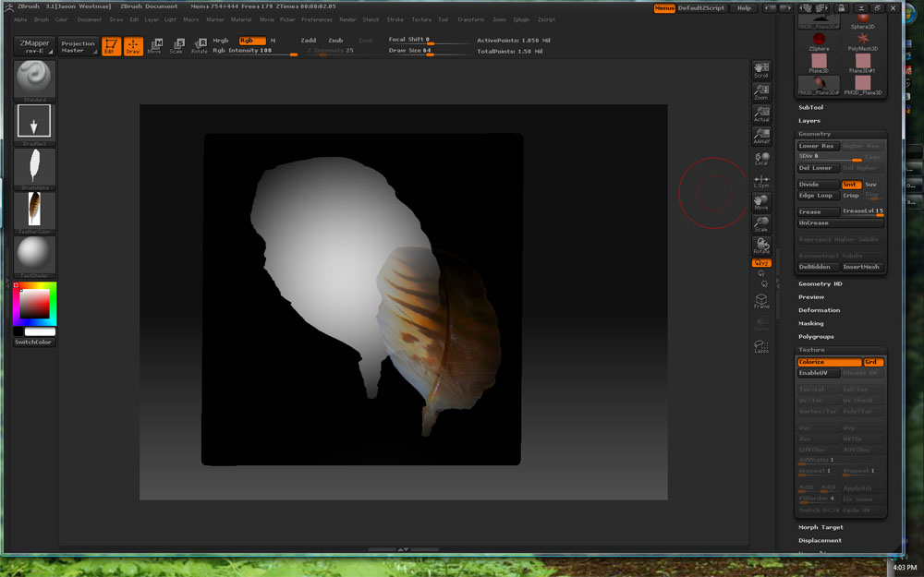The width and height of the screenshot is (924, 577).
Task: Open the FastShader material sphere
Action: click(34, 257)
